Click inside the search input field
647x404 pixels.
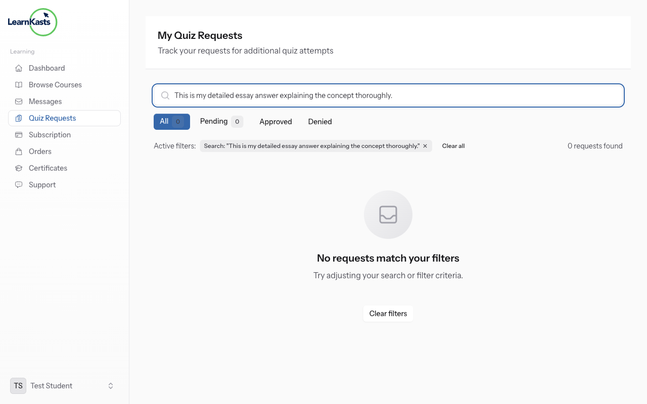(354, 95)
